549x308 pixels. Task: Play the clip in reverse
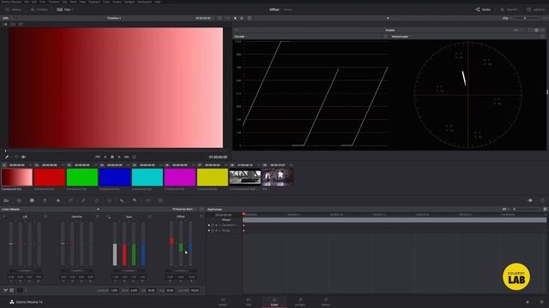(x=105, y=157)
